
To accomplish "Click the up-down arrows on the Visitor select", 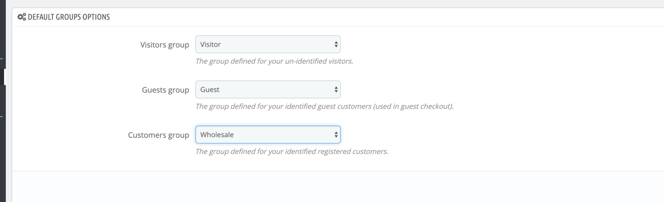I will coord(336,44).
